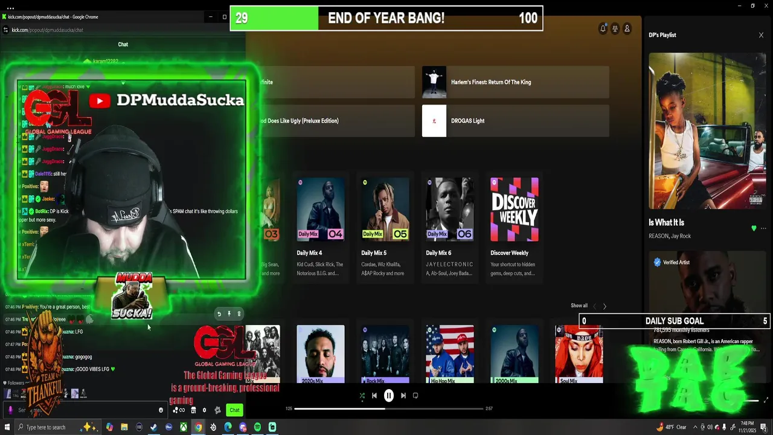This screenshot has width=773, height=435.
Task: Open Discord from the taskbar
Action: coord(243,427)
